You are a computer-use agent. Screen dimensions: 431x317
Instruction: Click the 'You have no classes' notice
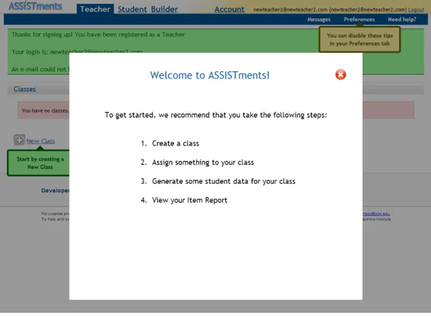[x=46, y=110]
